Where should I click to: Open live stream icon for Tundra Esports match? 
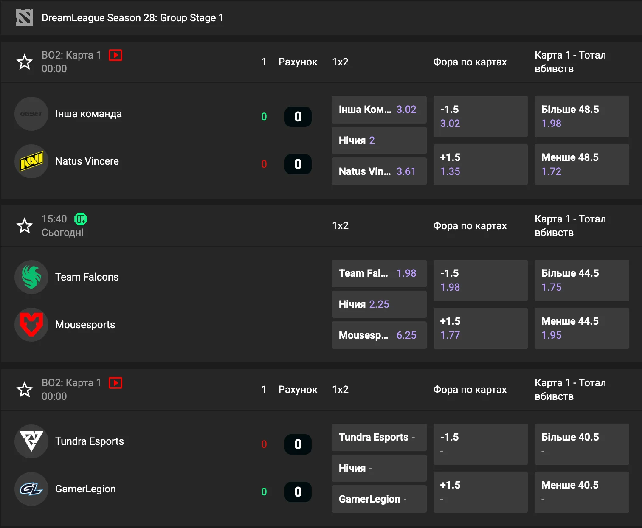(115, 383)
